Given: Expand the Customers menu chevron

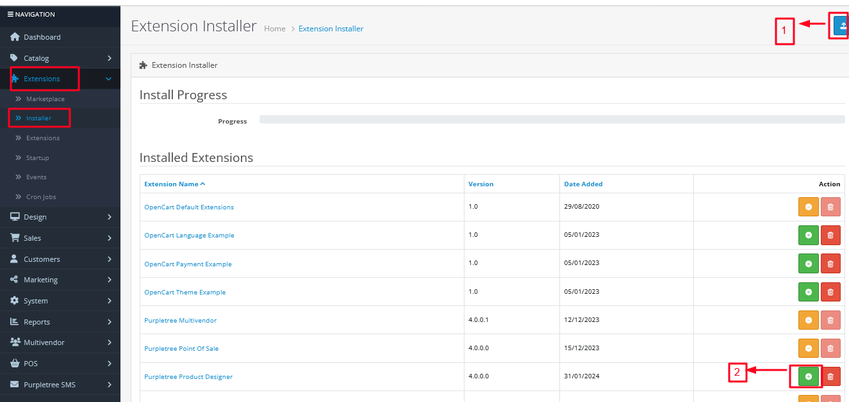Looking at the screenshot, I should click(x=110, y=259).
